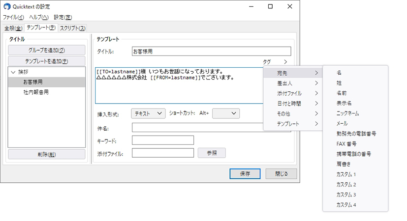Select the 社内報告用 template

(x=36, y=92)
